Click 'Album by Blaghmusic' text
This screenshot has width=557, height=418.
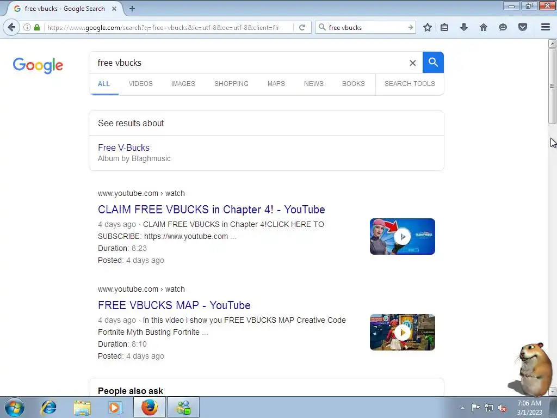(x=134, y=158)
